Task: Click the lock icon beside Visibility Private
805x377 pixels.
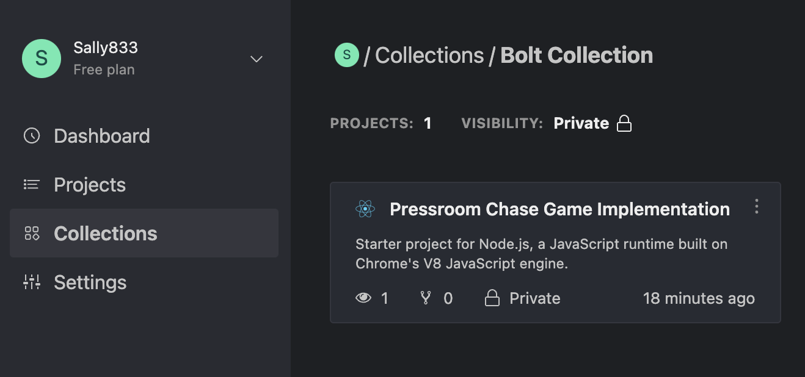Action: pyautogui.click(x=624, y=123)
